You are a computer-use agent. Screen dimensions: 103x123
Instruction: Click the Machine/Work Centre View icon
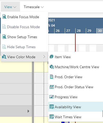click(52, 67)
